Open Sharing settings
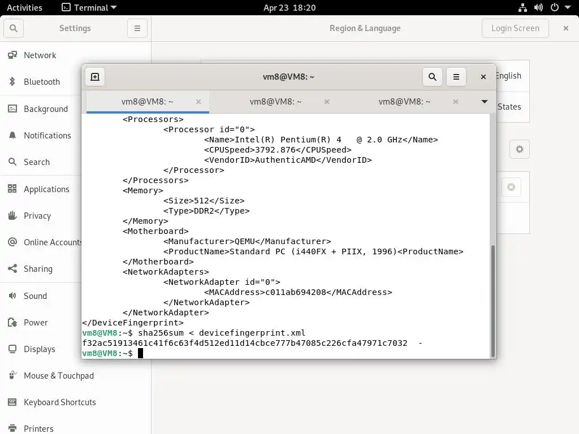Screen dimensions: 579x434 pyautogui.click(x=41, y=268)
